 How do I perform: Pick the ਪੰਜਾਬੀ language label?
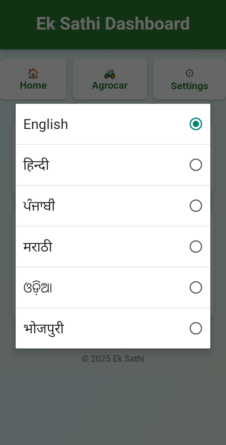click(39, 206)
